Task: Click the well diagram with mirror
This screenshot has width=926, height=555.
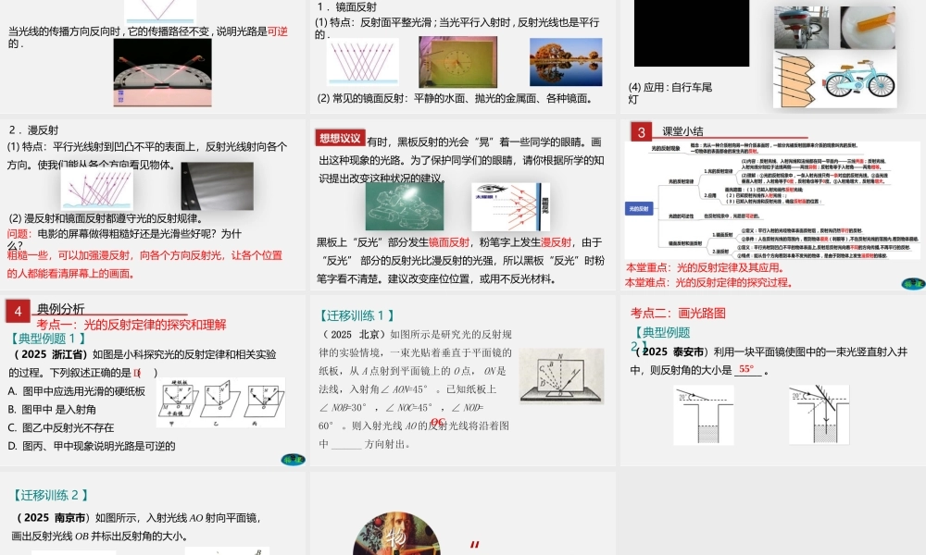Action: tap(820, 414)
